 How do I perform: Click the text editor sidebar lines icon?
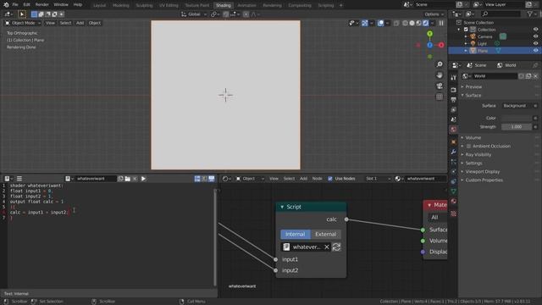pyautogui.click(x=19, y=179)
